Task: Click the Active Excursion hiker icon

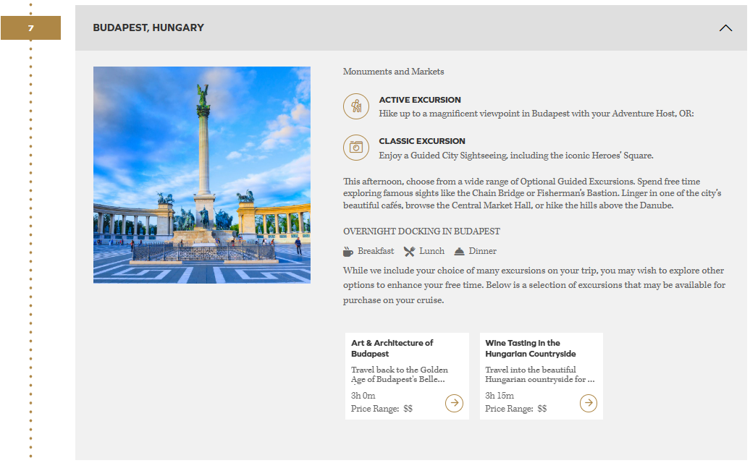Action: (355, 106)
